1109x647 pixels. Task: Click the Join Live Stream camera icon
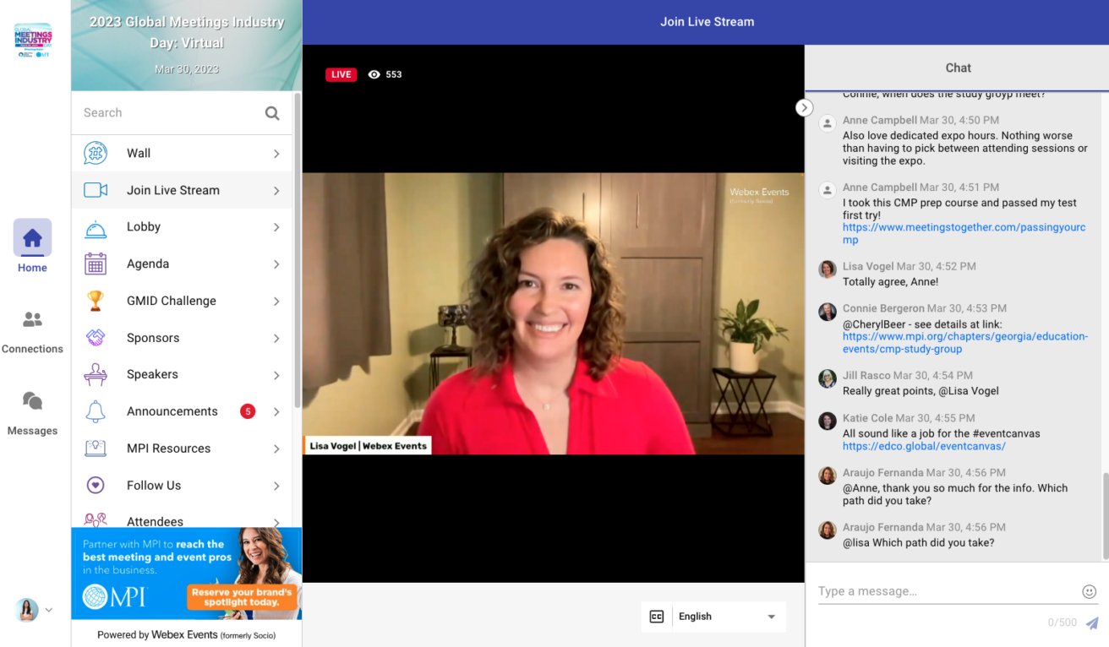pyautogui.click(x=96, y=190)
